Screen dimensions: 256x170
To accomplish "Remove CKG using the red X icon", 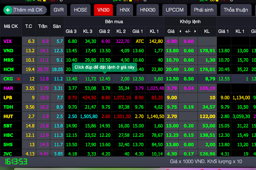I will pyautogui.click(x=18, y=79).
